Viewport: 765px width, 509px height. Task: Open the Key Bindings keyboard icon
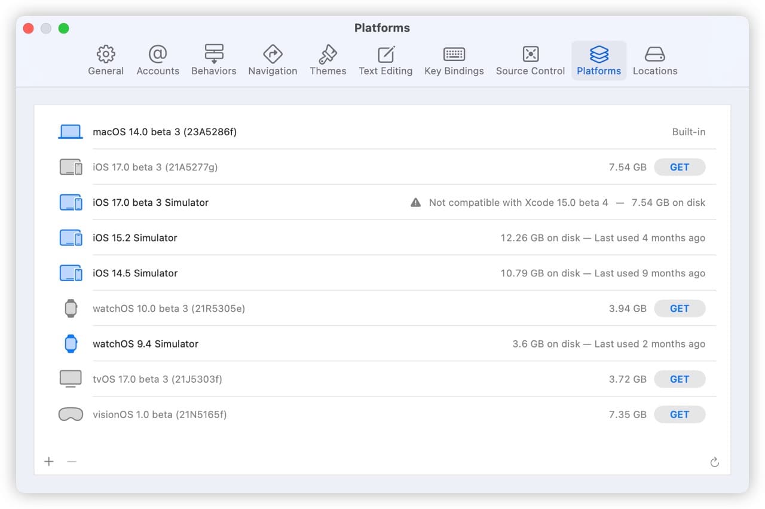(x=454, y=54)
